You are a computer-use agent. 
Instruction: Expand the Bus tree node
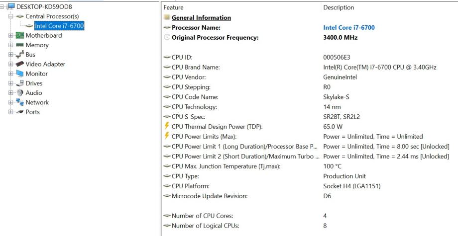click(11, 55)
